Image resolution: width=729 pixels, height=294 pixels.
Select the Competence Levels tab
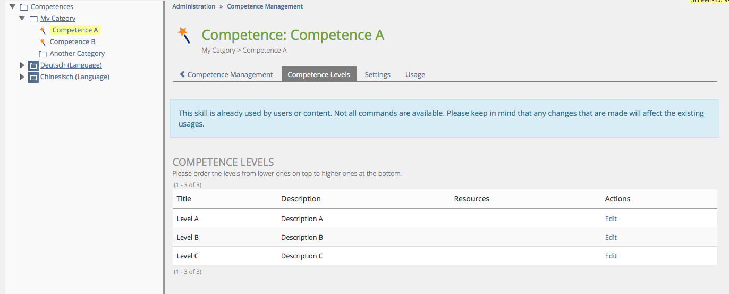tap(319, 74)
